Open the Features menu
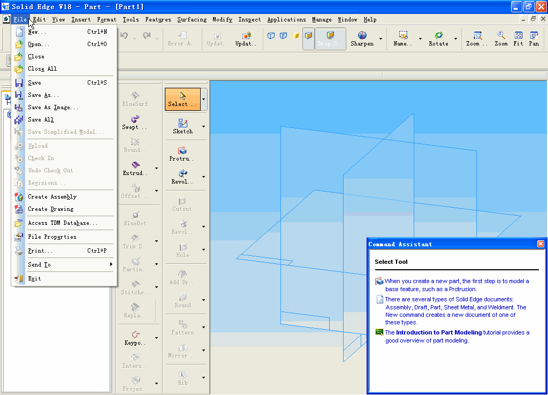This screenshot has width=548, height=395. [158, 20]
